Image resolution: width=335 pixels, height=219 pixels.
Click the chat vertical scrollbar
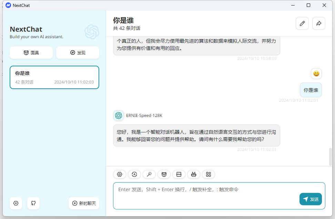pyautogui.click(x=330, y=156)
